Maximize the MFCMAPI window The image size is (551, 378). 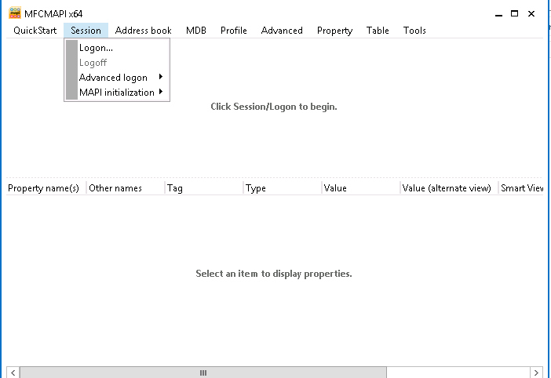pyautogui.click(x=514, y=13)
